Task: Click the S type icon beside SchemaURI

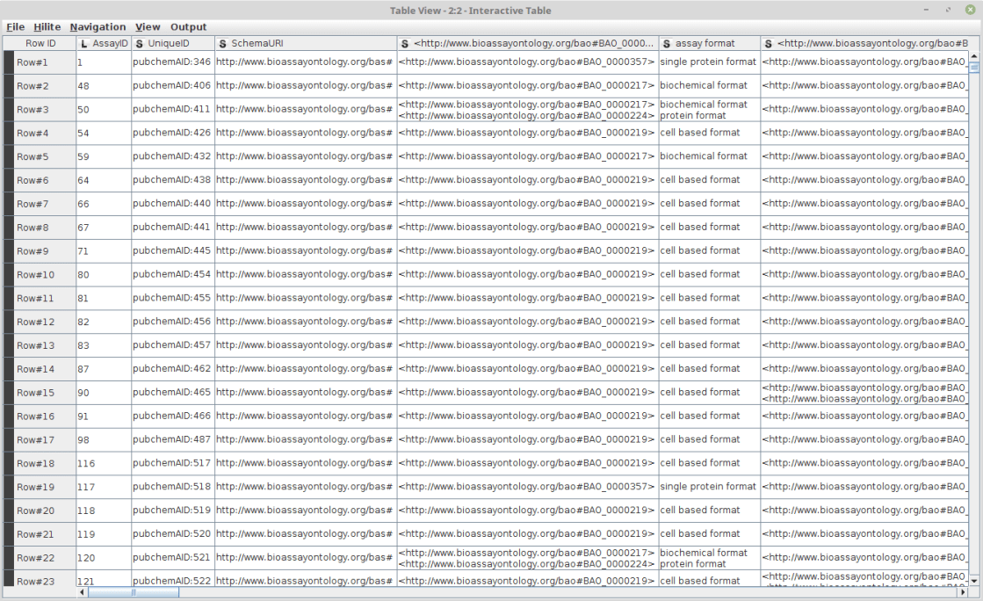Action: pos(222,43)
